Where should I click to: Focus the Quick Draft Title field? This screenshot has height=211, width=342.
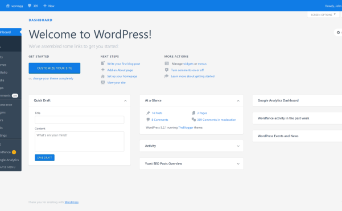(x=80, y=120)
